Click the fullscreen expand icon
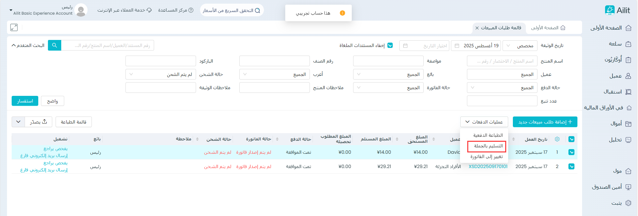638x216 pixels. [x=14, y=28]
